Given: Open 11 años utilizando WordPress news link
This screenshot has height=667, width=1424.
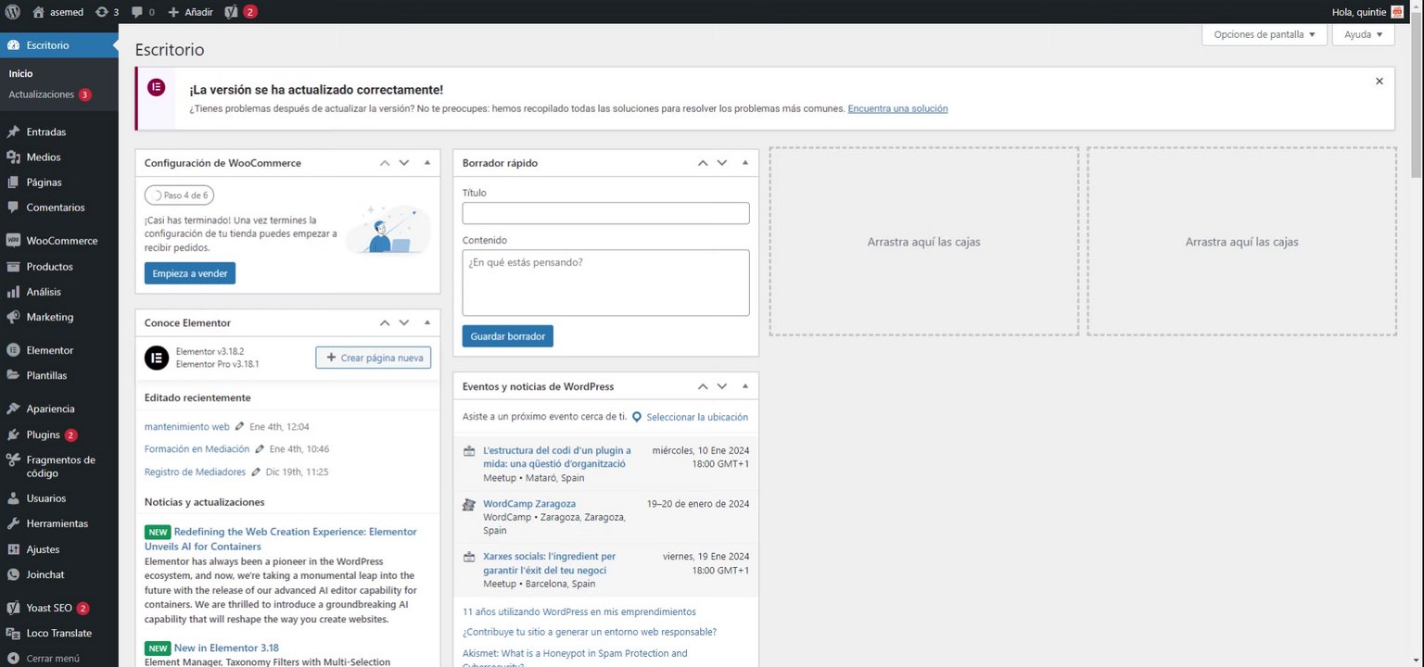Looking at the screenshot, I should pos(579,612).
